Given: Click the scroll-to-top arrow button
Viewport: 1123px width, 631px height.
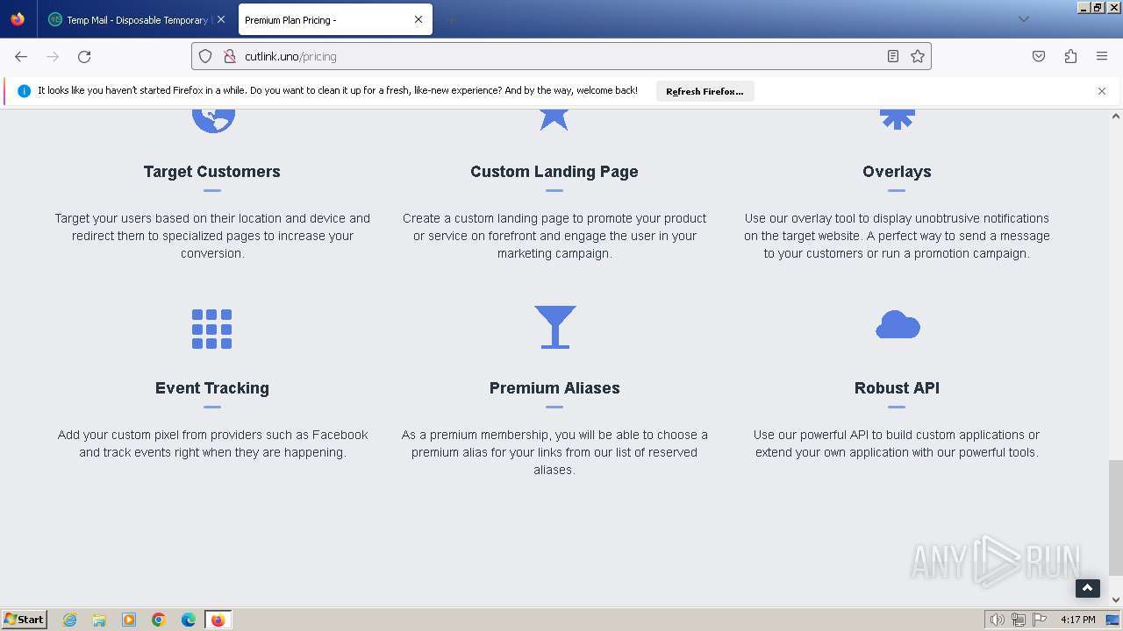Looking at the screenshot, I should [x=1088, y=588].
